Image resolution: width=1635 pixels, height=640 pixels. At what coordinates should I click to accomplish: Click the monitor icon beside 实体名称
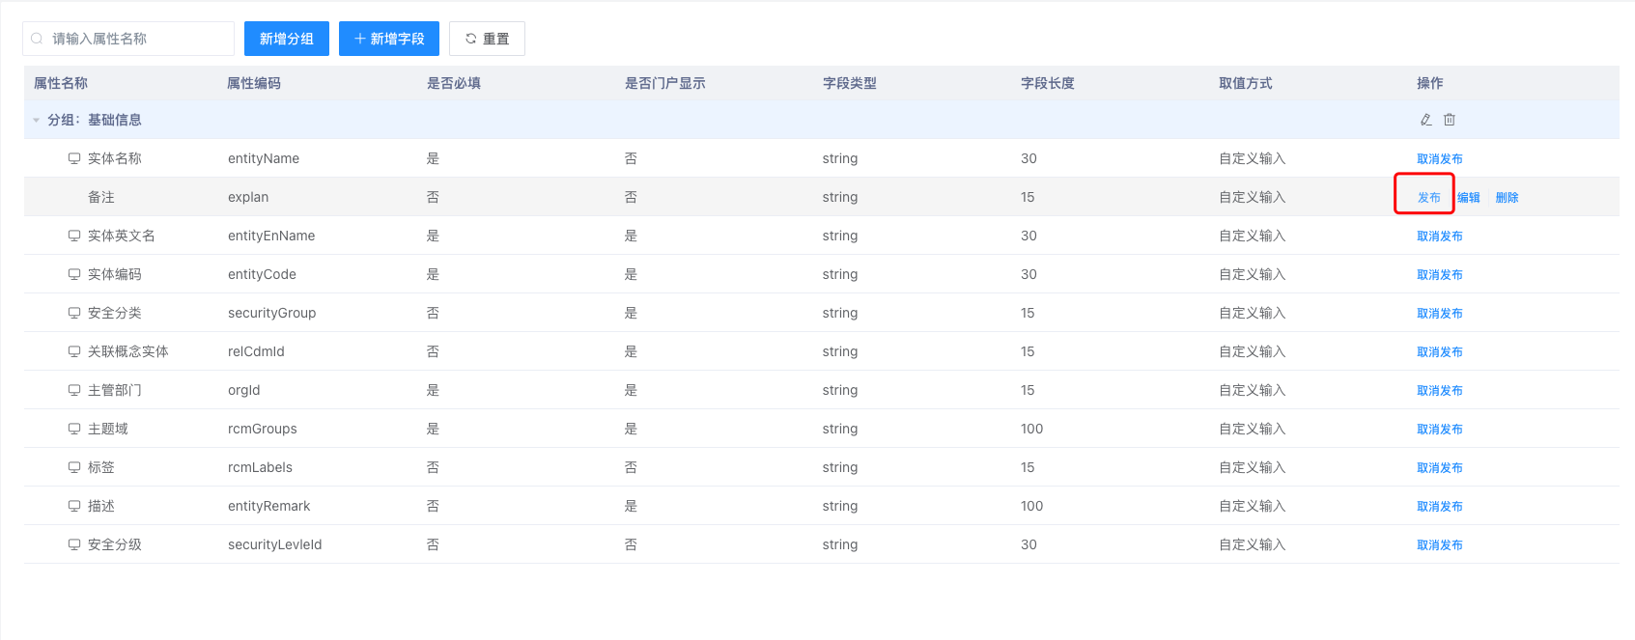74,158
